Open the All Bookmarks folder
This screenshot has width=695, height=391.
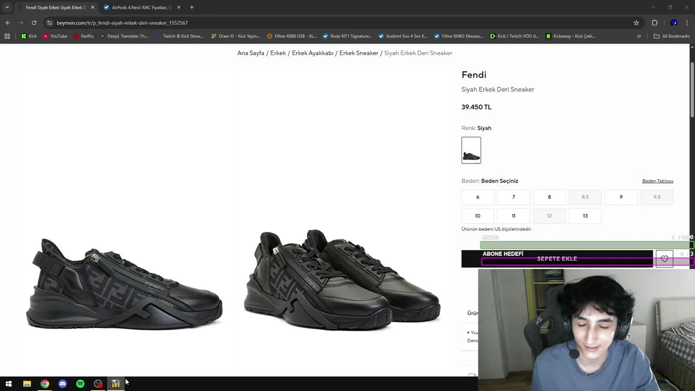click(672, 36)
